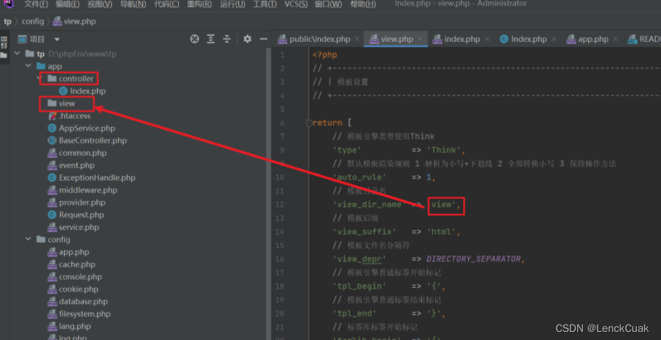Fold the return array at line 6
661x340 pixels.
click(x=308, y=123)
